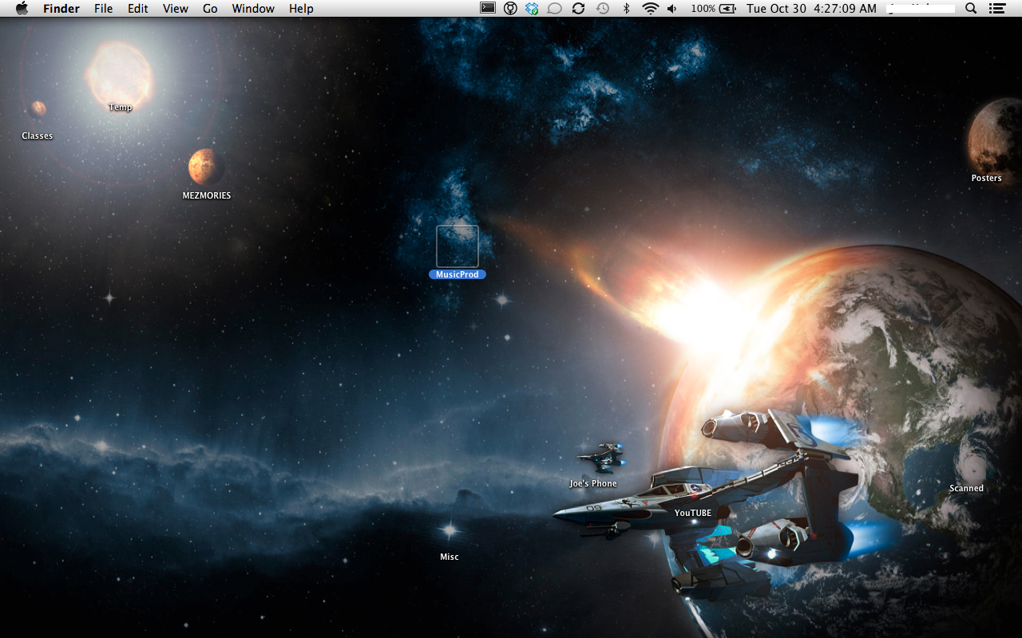Select the MusicProd desktop folder icon

(x=458, y=246)
